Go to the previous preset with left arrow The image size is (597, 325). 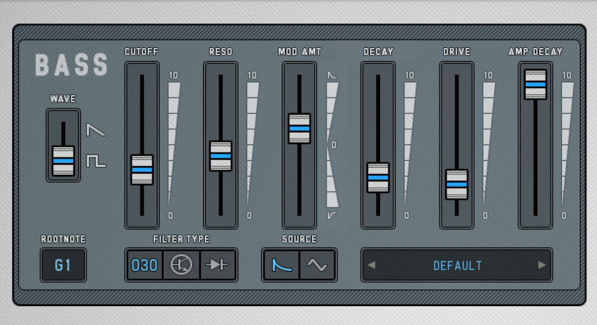pyautogui.click(x=372, y=265)
